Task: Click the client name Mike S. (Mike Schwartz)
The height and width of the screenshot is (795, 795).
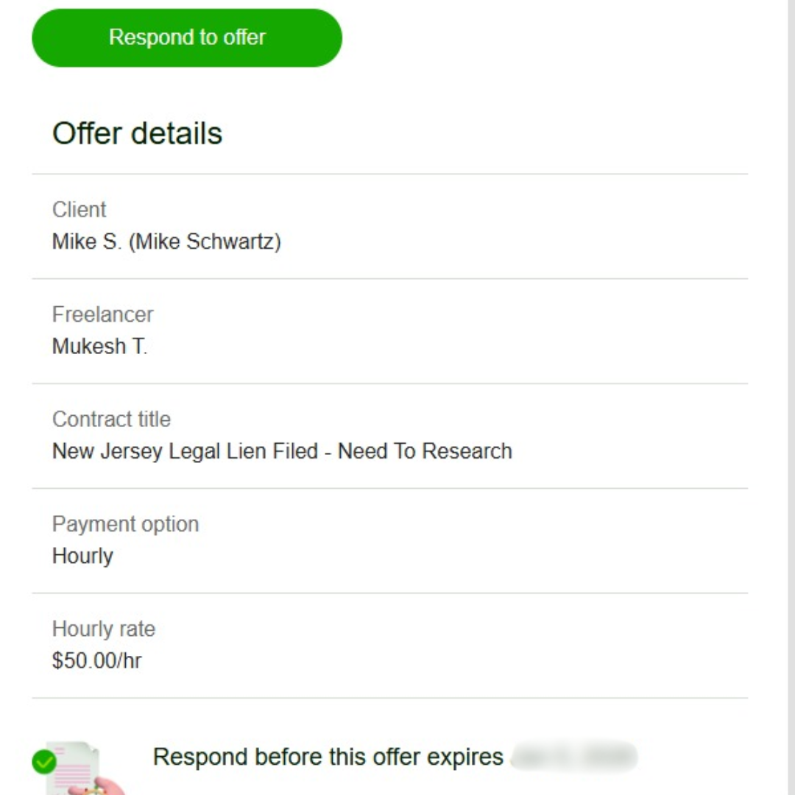Action: click(x=166, y=241)
